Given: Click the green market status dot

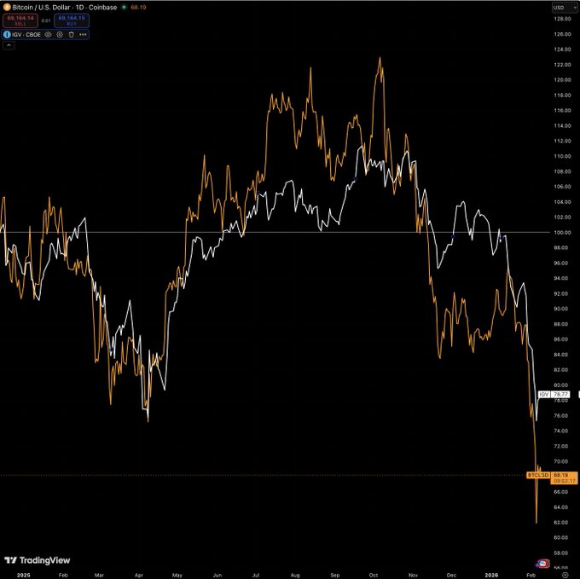Looking at the screenshot, I should [x=124, y=7].
